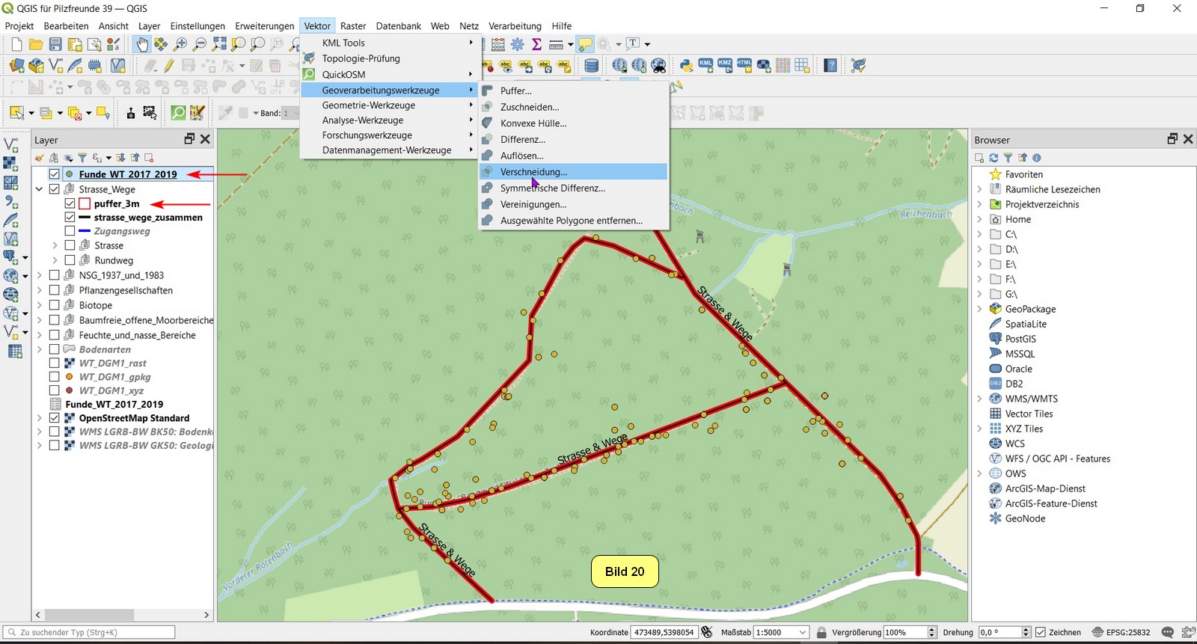The image size is (1197, 644).
Task: Collapse the Strasse_Wege layer group
Action: 39,189
